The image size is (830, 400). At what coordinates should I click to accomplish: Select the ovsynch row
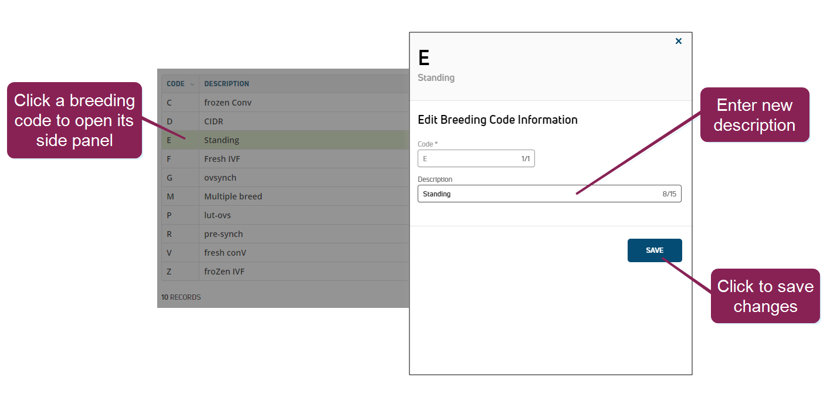[x=220, y=178]
